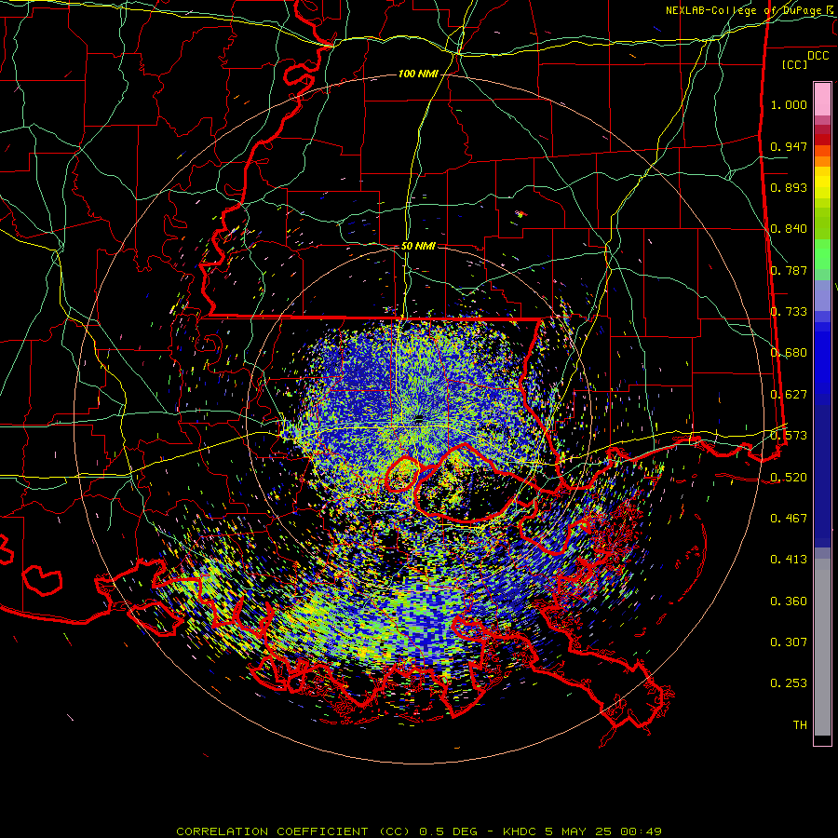Image resolution: width=838 pixels, height=838 pixels.
Task: Click the DCC legend title
Action: [818, 56]
